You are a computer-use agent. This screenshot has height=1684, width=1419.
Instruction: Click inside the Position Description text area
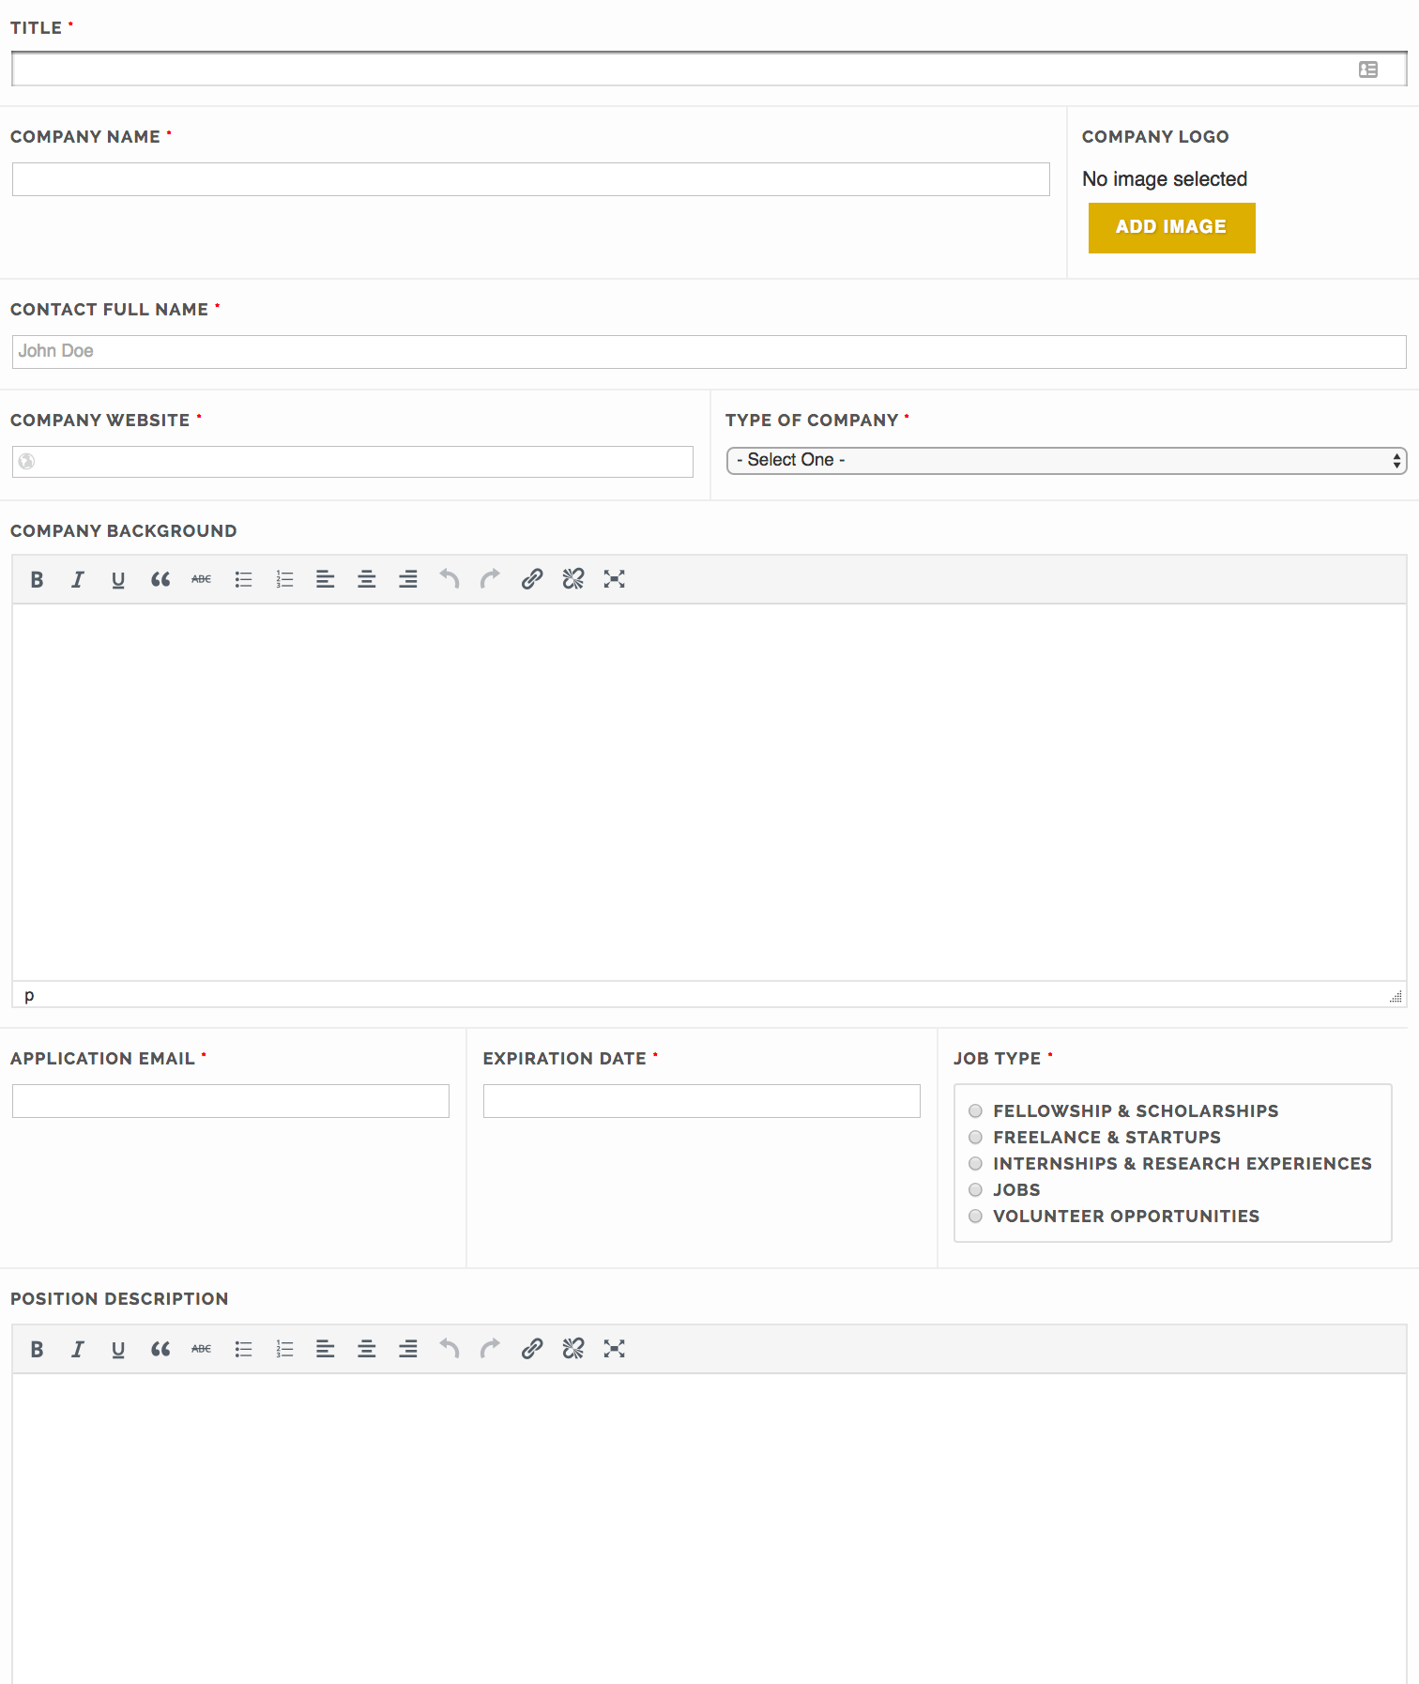pyautogui.click(x=709, y=1528)
